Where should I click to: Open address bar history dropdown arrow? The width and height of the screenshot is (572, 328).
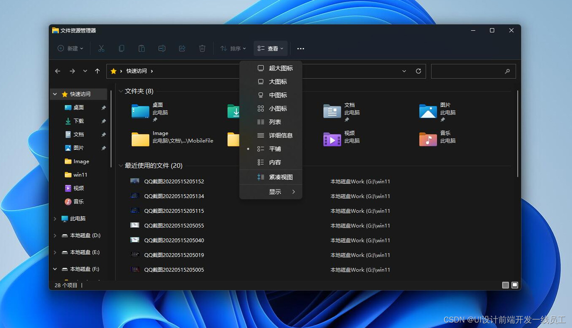coord(404,71)
